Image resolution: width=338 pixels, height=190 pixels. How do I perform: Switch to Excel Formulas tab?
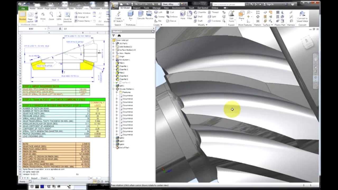click(63, 8)
